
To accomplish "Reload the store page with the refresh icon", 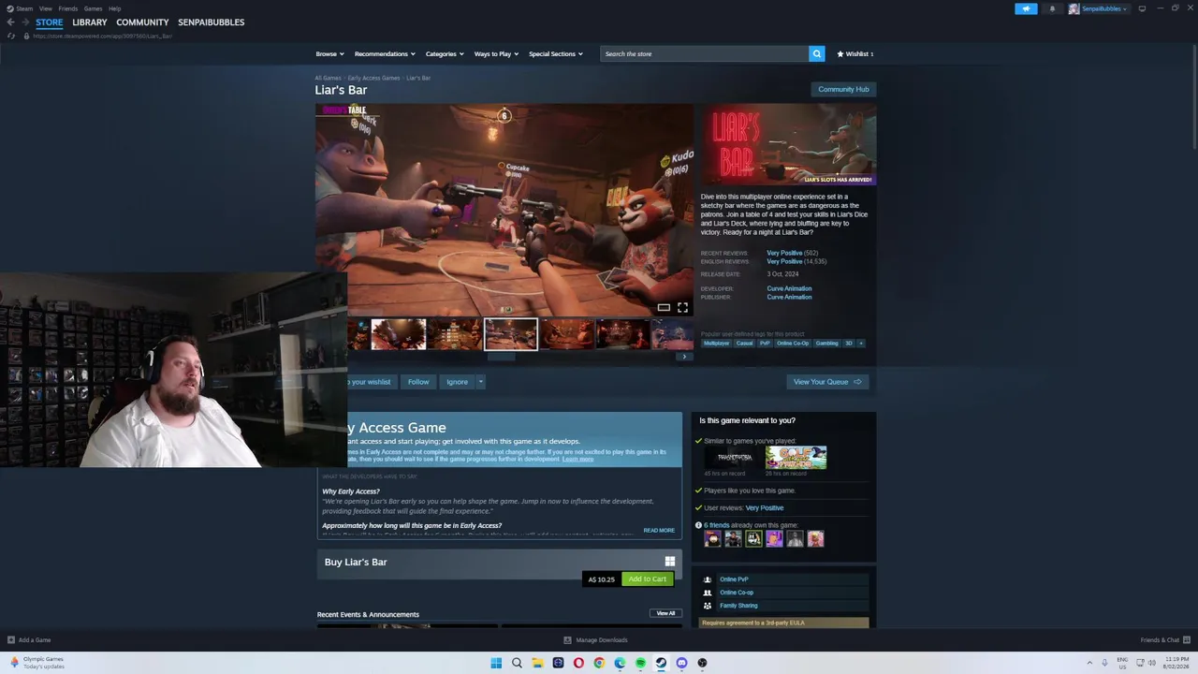I will point(11,36).
